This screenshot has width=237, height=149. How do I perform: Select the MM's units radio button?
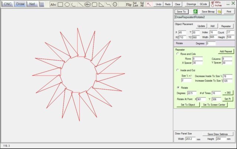[213, 3]
